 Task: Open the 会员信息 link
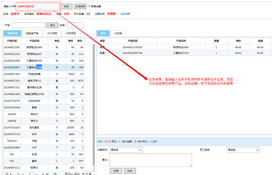click(x=125, y=14)
